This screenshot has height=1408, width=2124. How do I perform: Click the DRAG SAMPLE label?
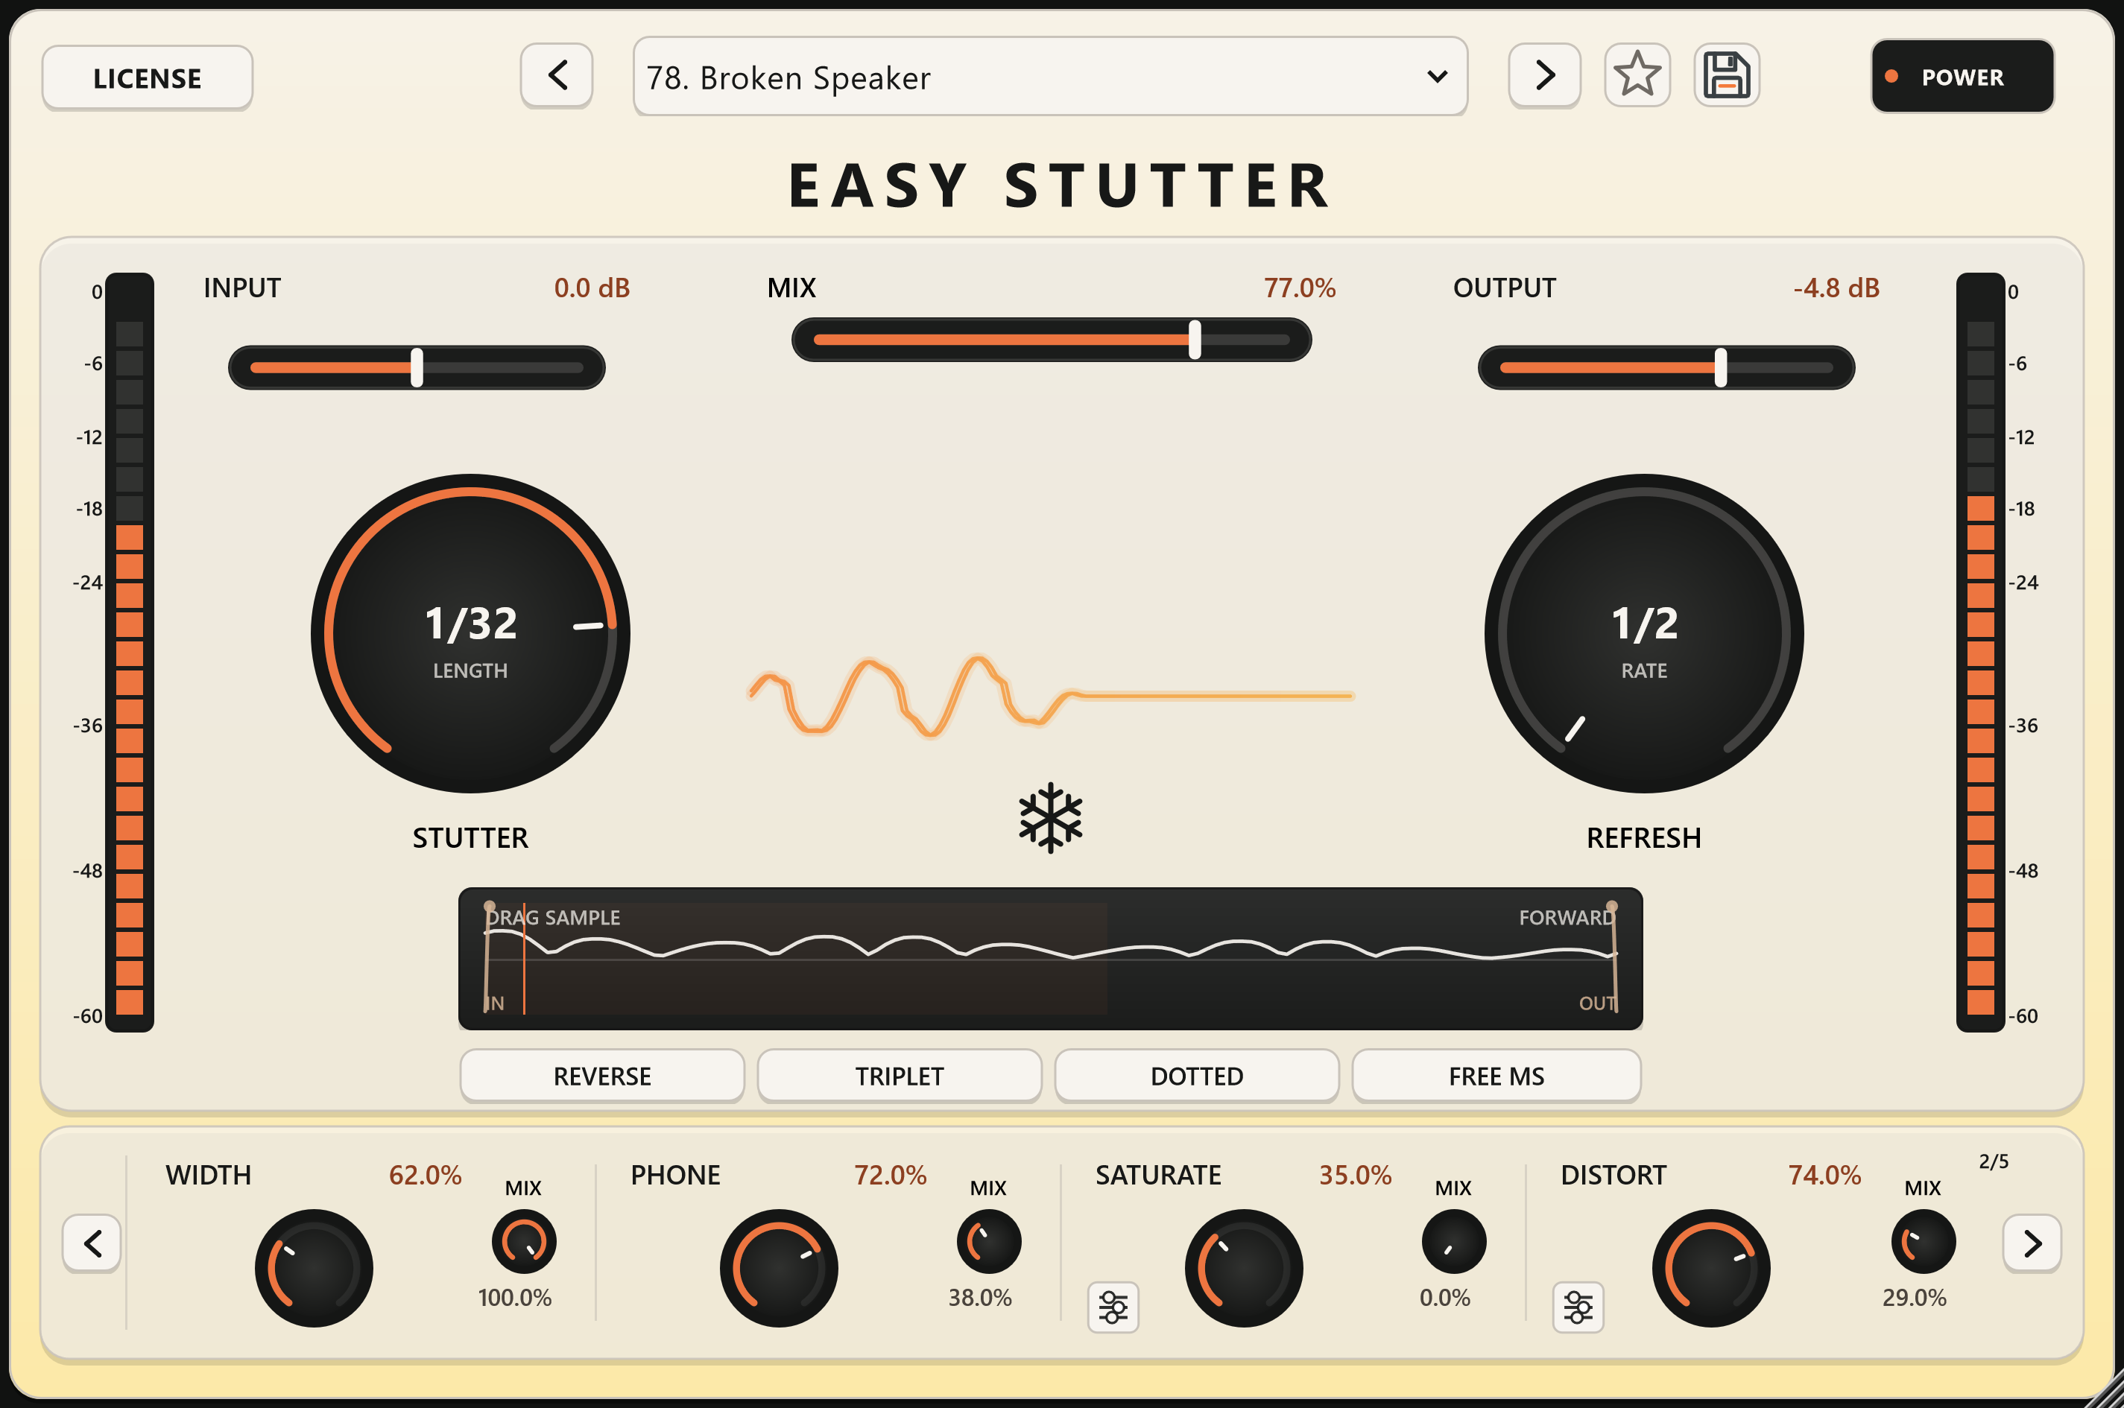pyautogui.click(x=553, y=918)
